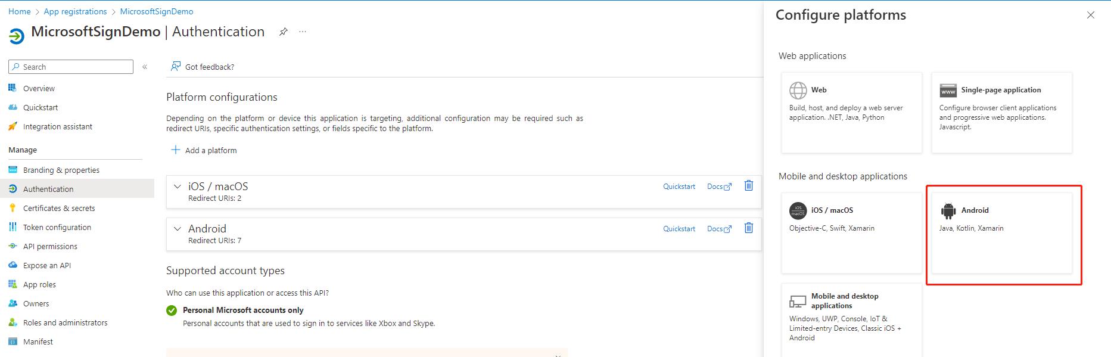Click the Got feedback person icon
Screen dimensions: 1111x357
[x=175, y=66]
